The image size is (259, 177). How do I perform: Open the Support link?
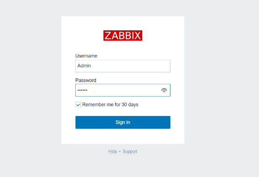coord(130,151)
